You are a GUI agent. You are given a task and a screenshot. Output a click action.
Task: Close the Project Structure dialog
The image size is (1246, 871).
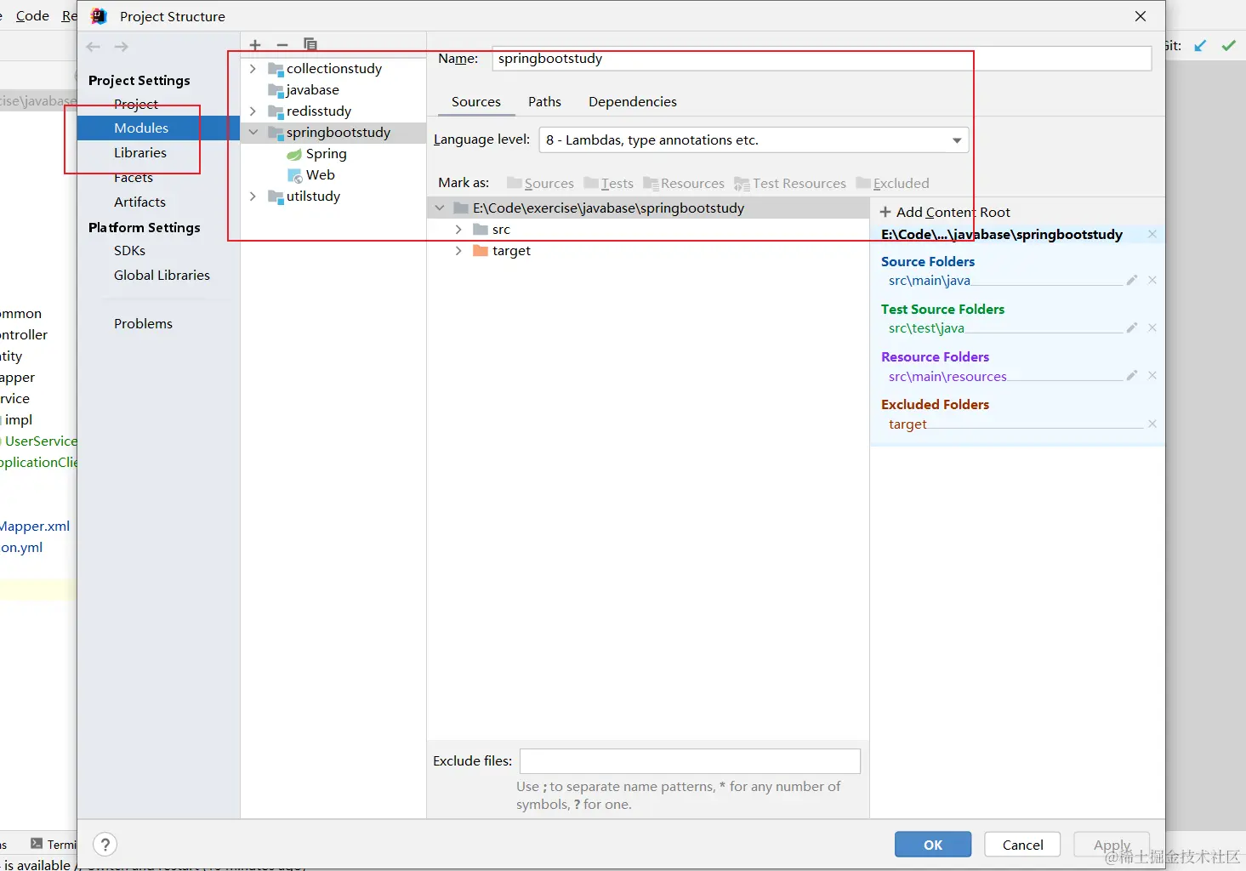pos(1141,16)
